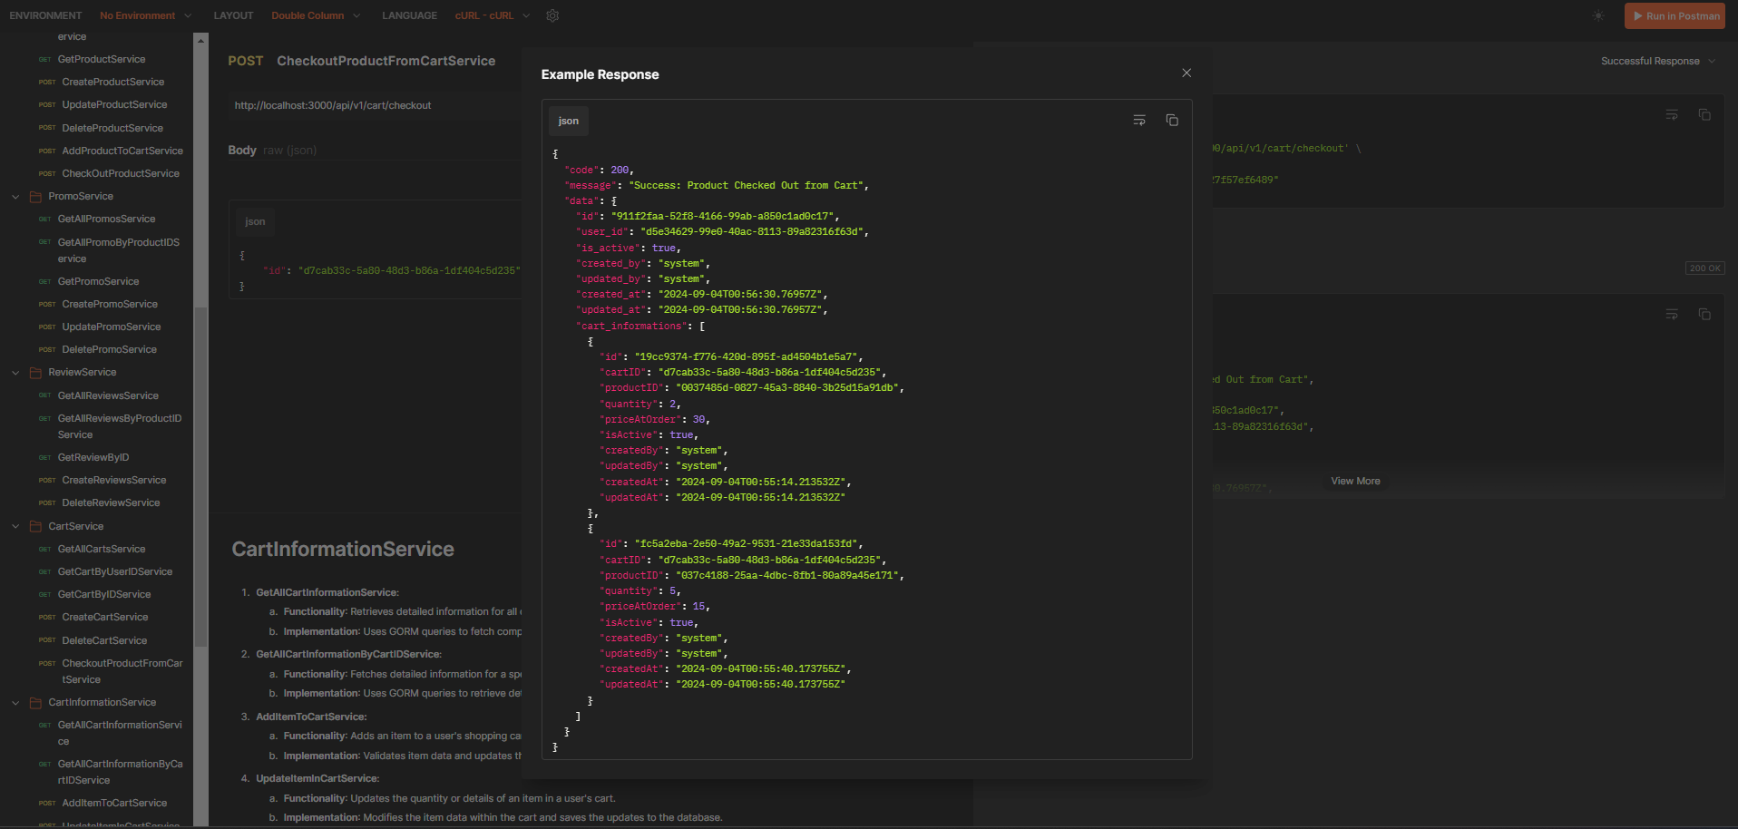The height and width of the screenshot is (829, 1738).
Task: Toggle word wrap in Example Response
Action: point(1139,121)
